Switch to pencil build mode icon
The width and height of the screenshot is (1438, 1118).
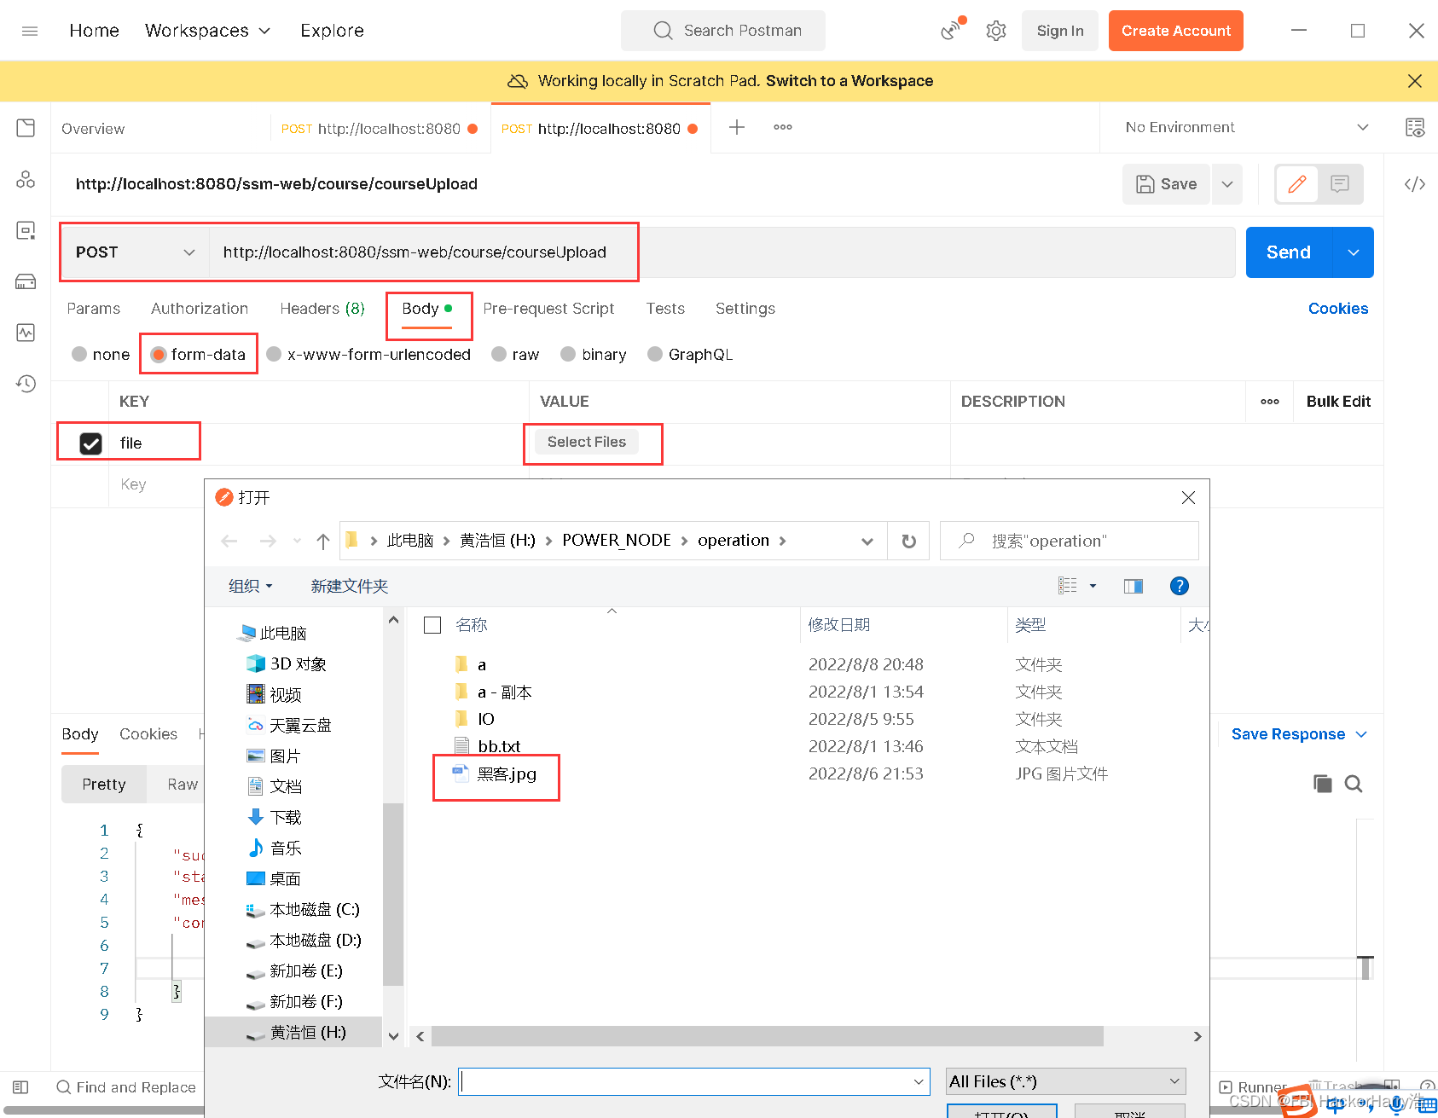click(x=1297, y=184)
